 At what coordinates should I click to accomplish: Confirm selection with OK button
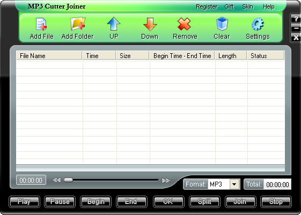168,202
